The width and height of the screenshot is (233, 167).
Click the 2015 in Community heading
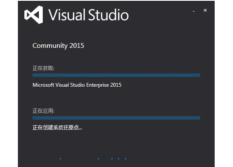pos(77,46)
